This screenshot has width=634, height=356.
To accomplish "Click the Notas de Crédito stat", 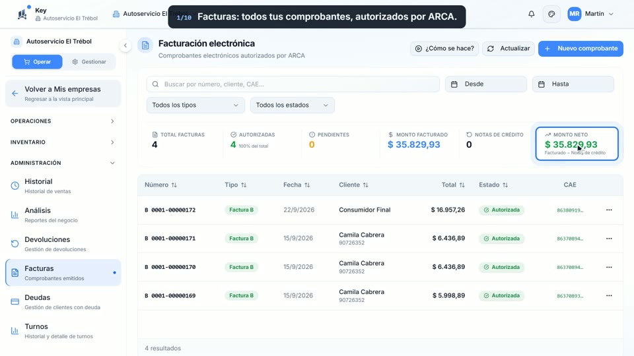I will coord(495,140).
